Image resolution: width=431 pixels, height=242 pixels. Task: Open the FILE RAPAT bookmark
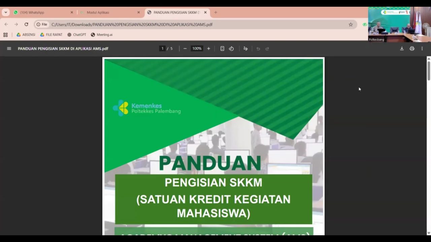tap(51, 35)
